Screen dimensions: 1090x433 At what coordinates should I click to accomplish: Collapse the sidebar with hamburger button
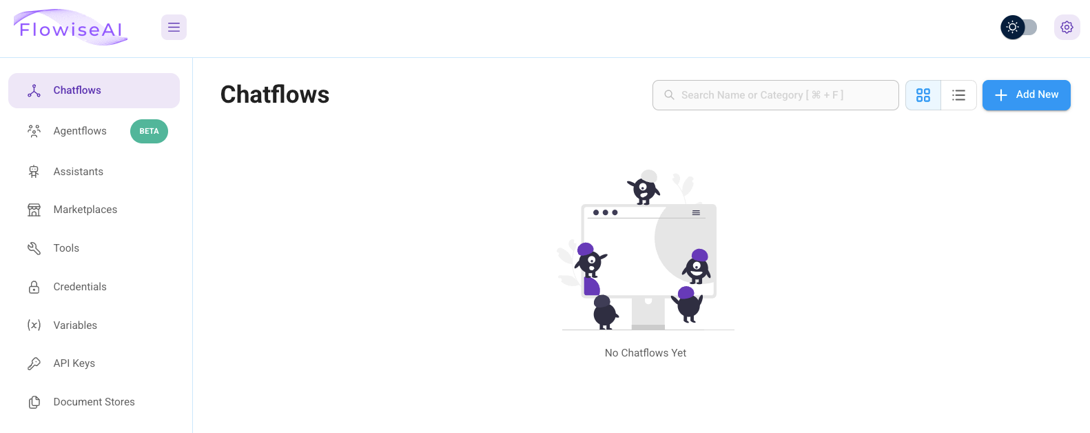pos(174,28)
